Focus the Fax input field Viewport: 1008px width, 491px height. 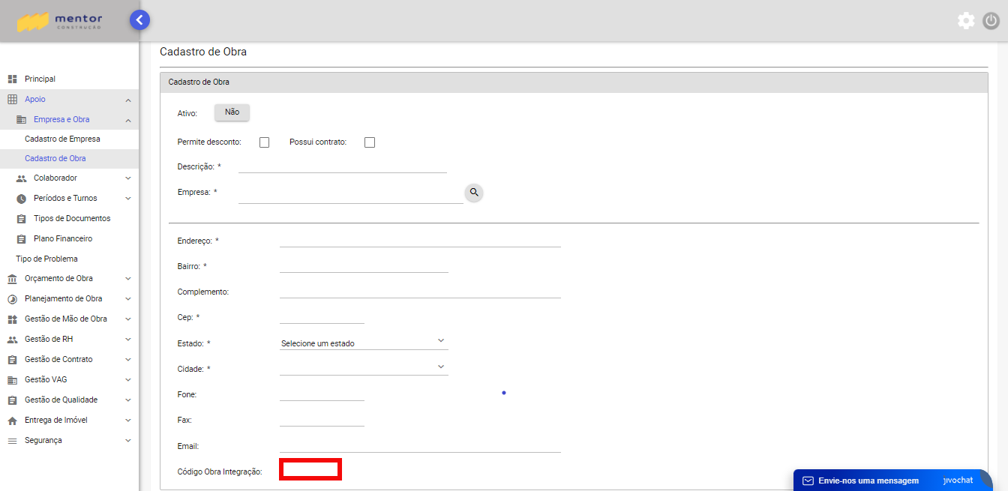point(322,419)
